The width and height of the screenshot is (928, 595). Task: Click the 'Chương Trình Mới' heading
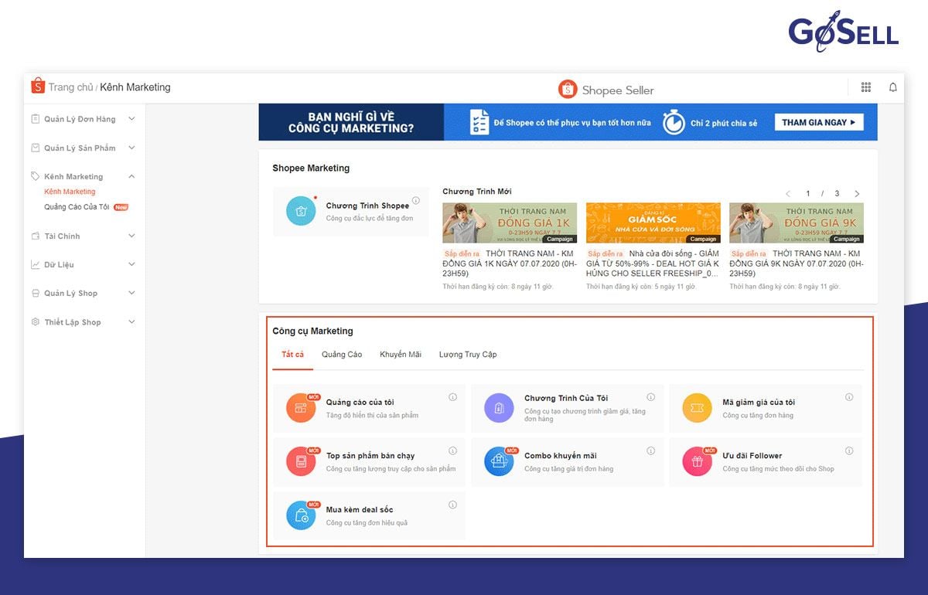coord(476,192)
